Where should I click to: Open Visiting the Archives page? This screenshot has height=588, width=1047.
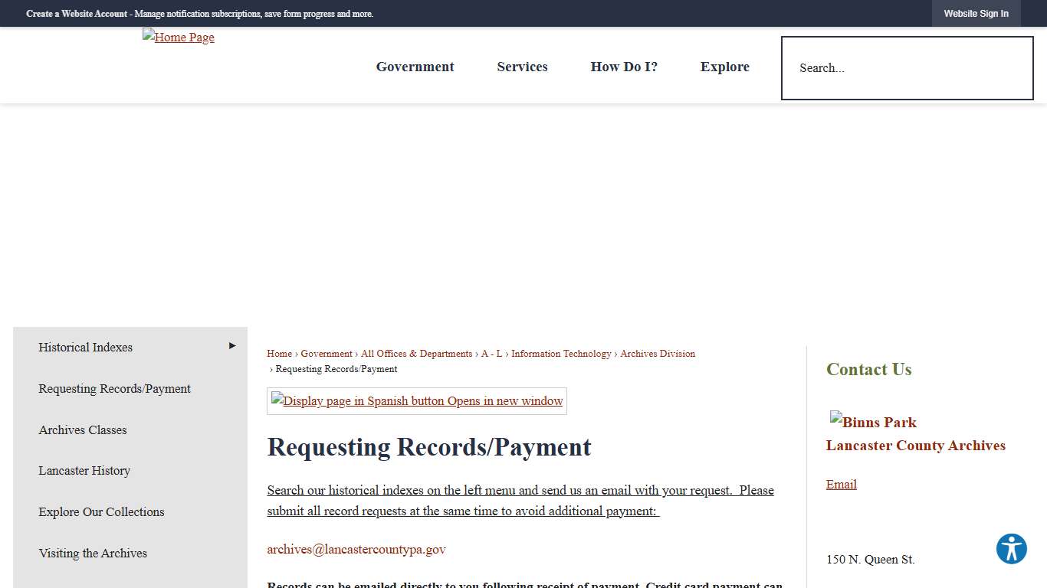93,553
